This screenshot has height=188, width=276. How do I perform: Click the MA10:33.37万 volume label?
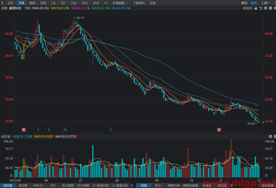66,137
